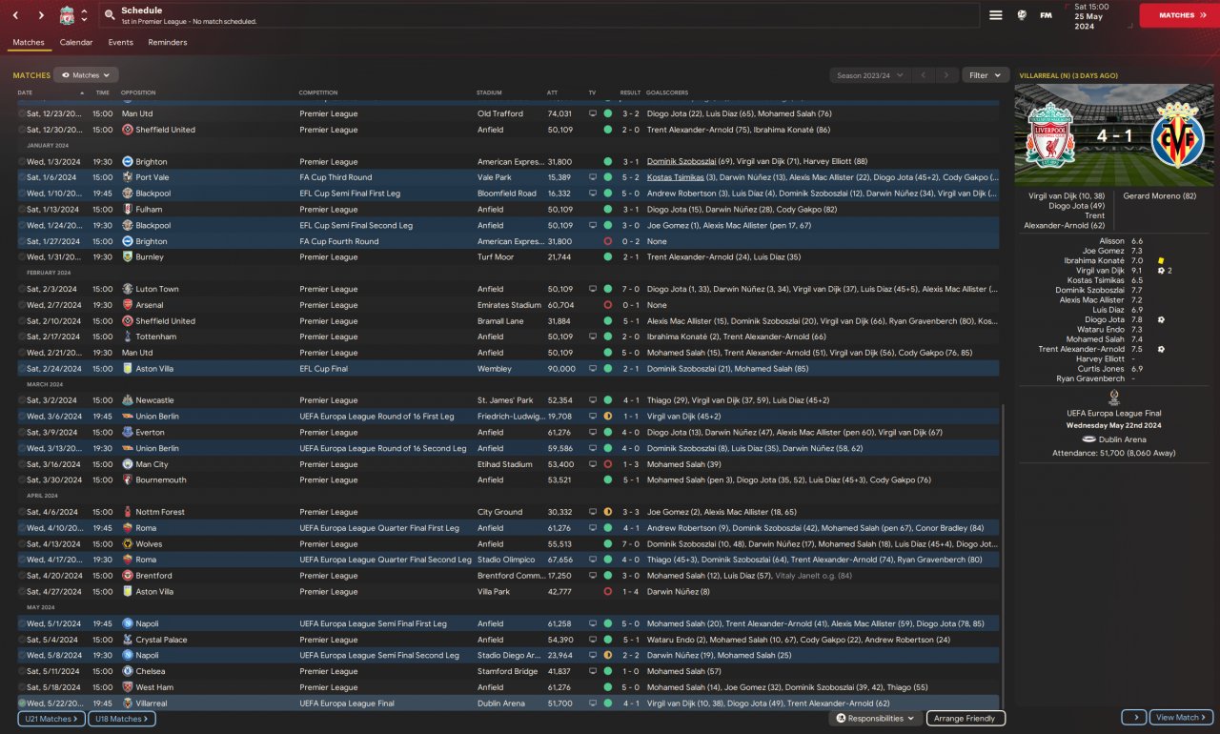Select the Newcastle 3/2/2024 match row radio
This screenshot has height=734, width=1220.
pyautogui.click(x=22, y=400)
